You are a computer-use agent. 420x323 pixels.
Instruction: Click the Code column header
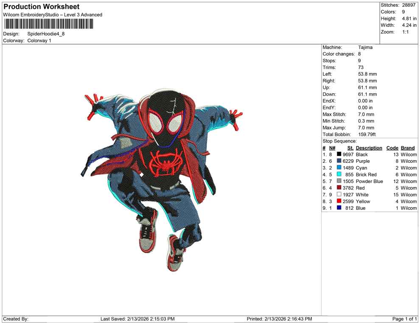(392, 148)
